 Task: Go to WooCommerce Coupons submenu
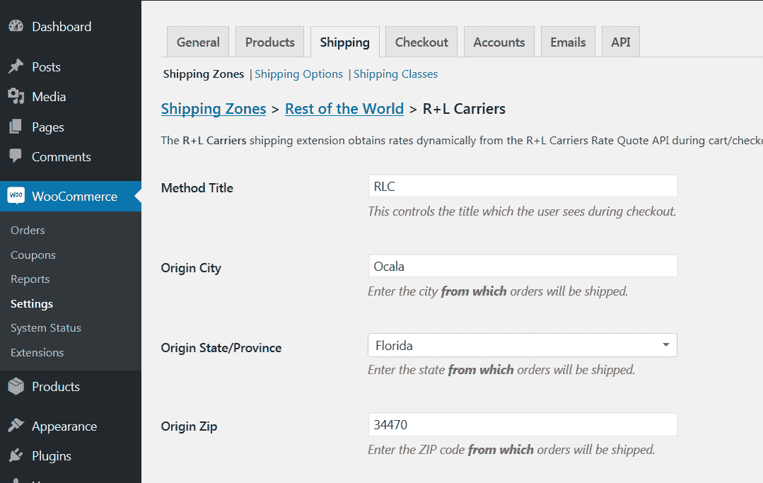33,255
